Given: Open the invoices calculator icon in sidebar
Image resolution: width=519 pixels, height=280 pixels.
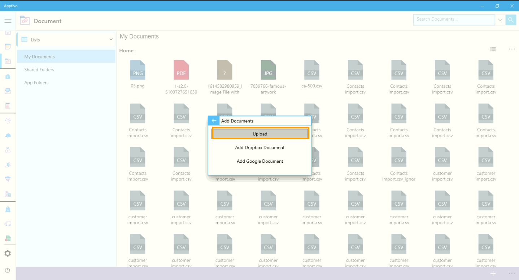Looking at the screenshot, I should tap(8, 105).
